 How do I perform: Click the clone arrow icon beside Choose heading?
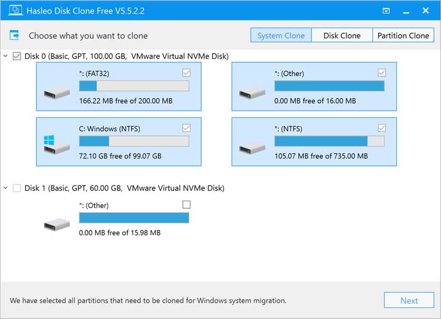tap(14, 35)
